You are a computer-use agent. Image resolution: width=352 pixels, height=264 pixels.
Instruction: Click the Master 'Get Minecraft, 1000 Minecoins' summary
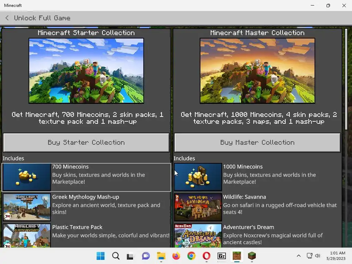(x=258, y=118)
